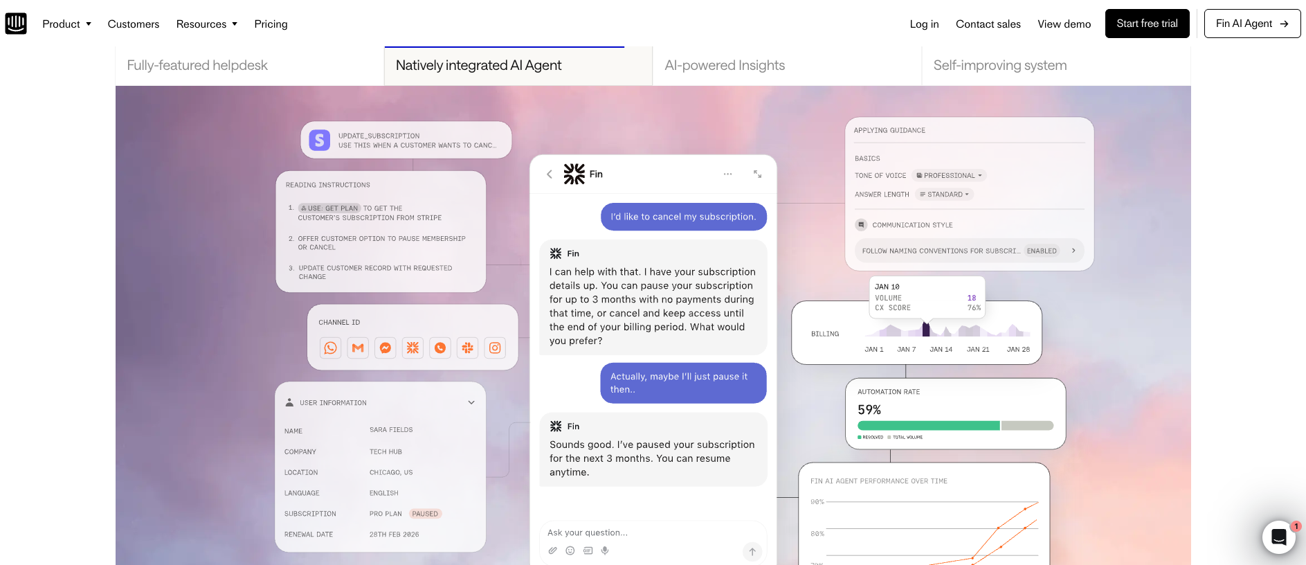Click the Log in link

(x=924, y=24)
